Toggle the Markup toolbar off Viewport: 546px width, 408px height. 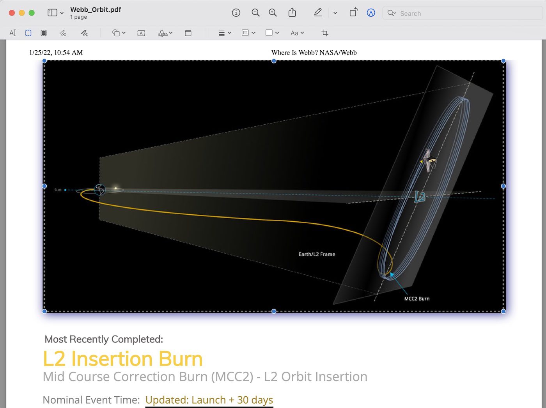coord(371,13)
